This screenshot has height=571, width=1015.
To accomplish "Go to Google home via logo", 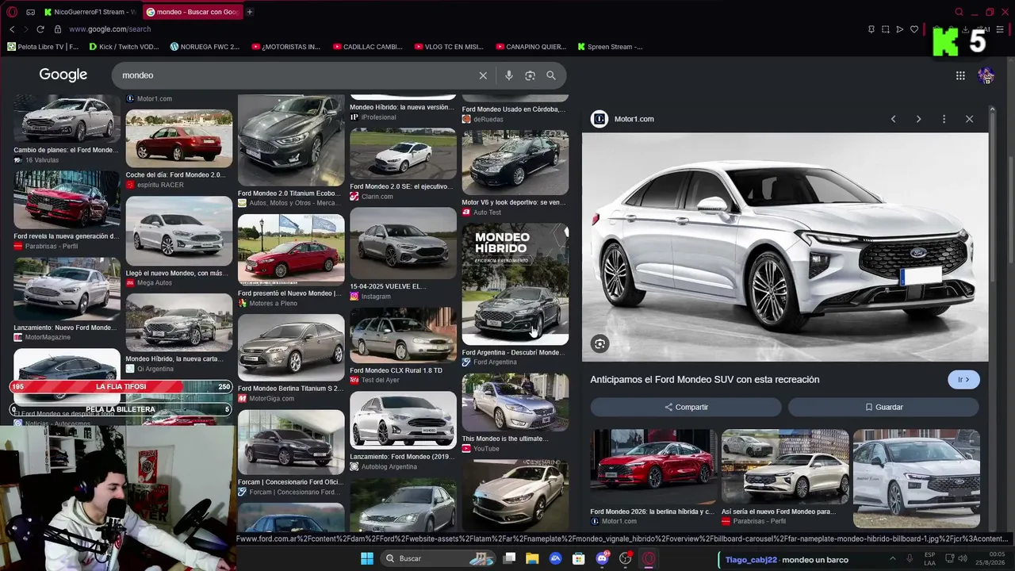I will coord(63,75).
